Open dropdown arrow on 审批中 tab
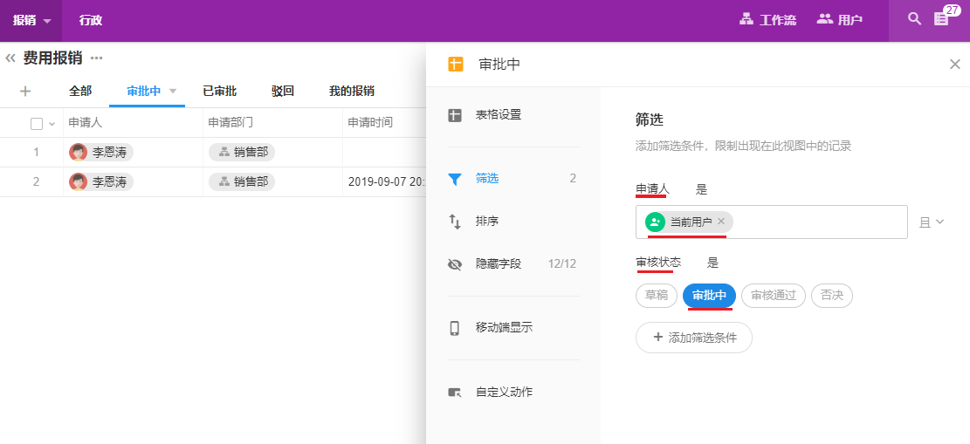The width and height of the screenshot is (970, 444). click(x=173, y=91)
